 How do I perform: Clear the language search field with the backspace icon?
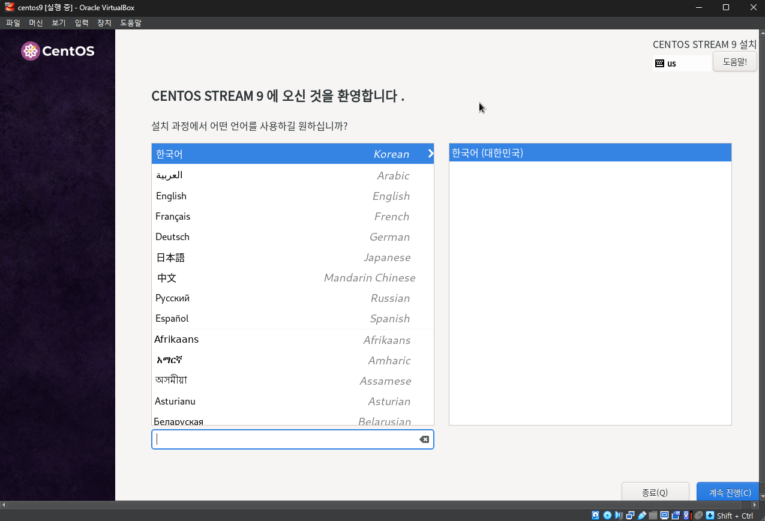[424, 439]
